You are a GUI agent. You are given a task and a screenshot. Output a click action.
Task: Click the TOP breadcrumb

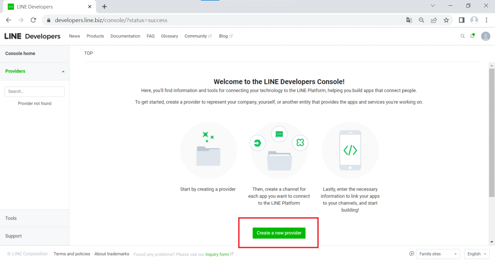(x=88, y=53)
